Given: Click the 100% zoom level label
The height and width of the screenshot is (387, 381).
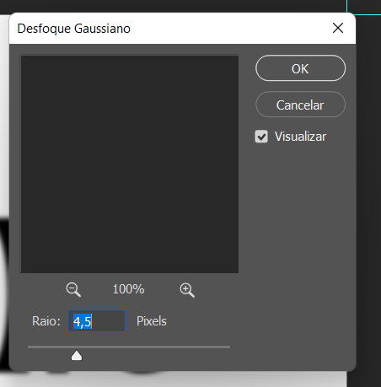Looking at the screenshot, I should (128, 289).
